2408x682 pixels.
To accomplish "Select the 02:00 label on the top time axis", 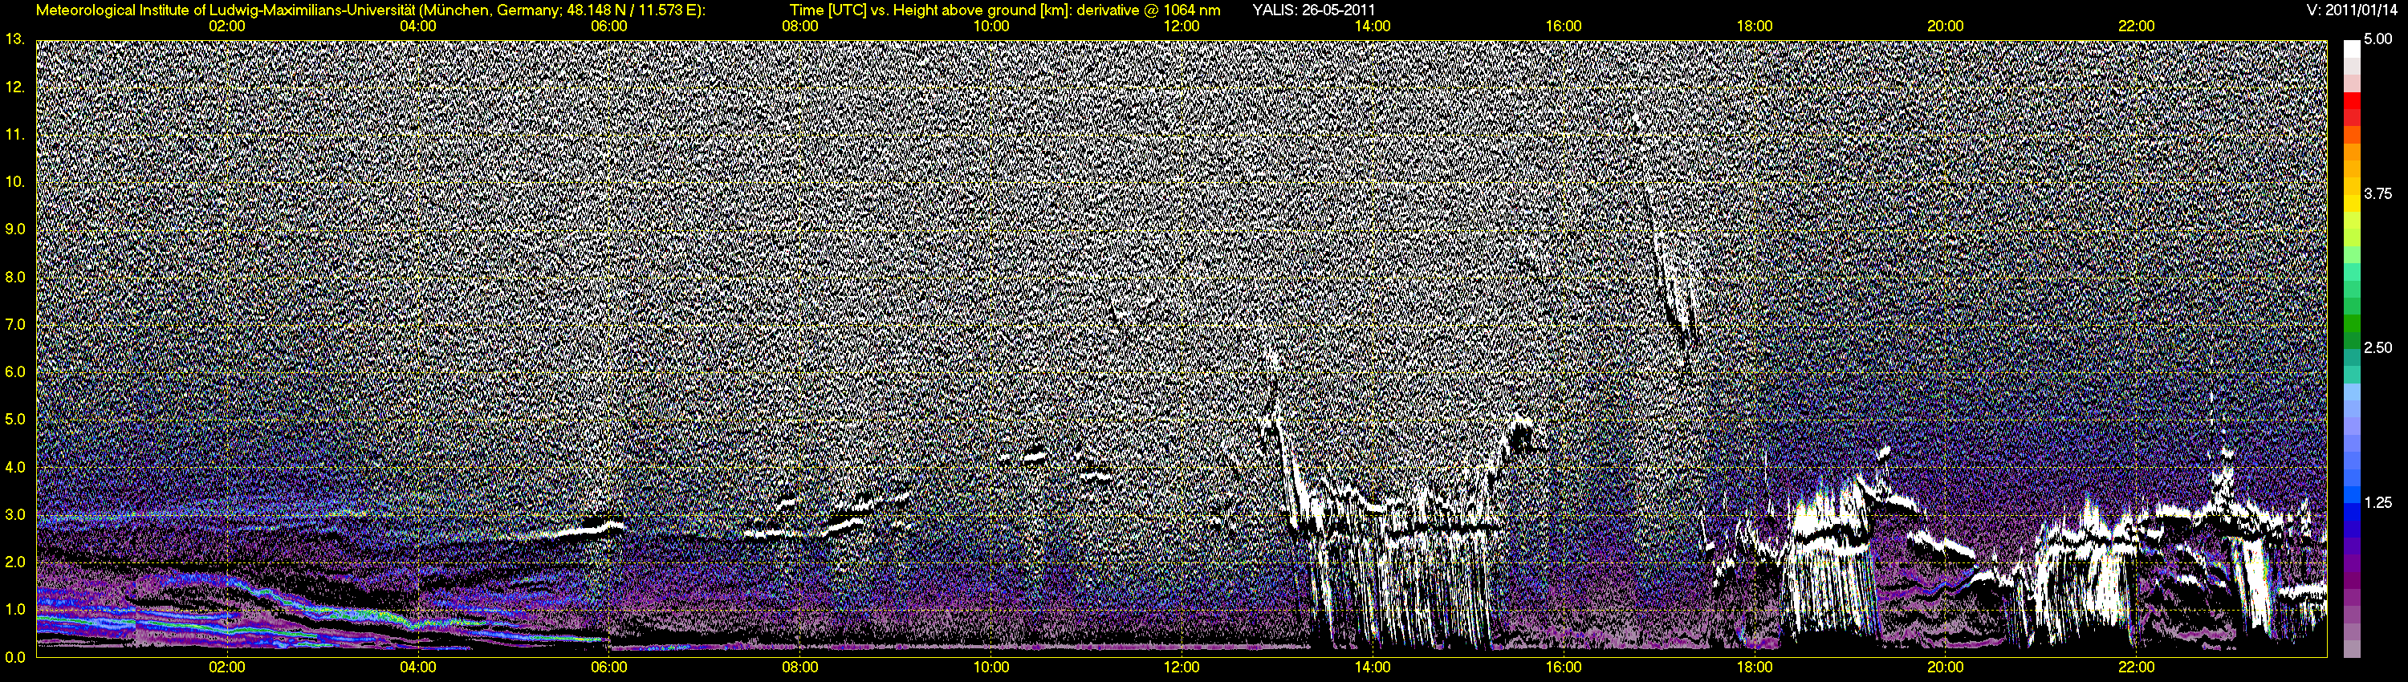I will pyautogui.click(x=227, y=26).
